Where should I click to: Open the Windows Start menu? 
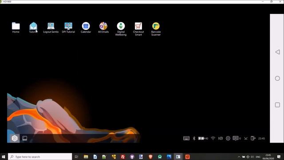tap(4, 156)
